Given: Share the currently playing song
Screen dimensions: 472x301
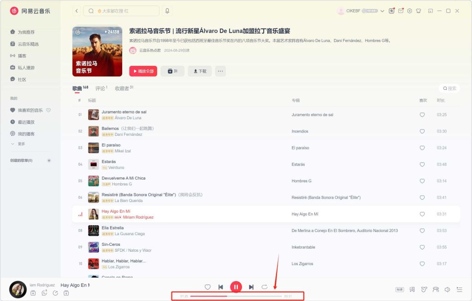Looking at the screenshot, I should 55,293.
